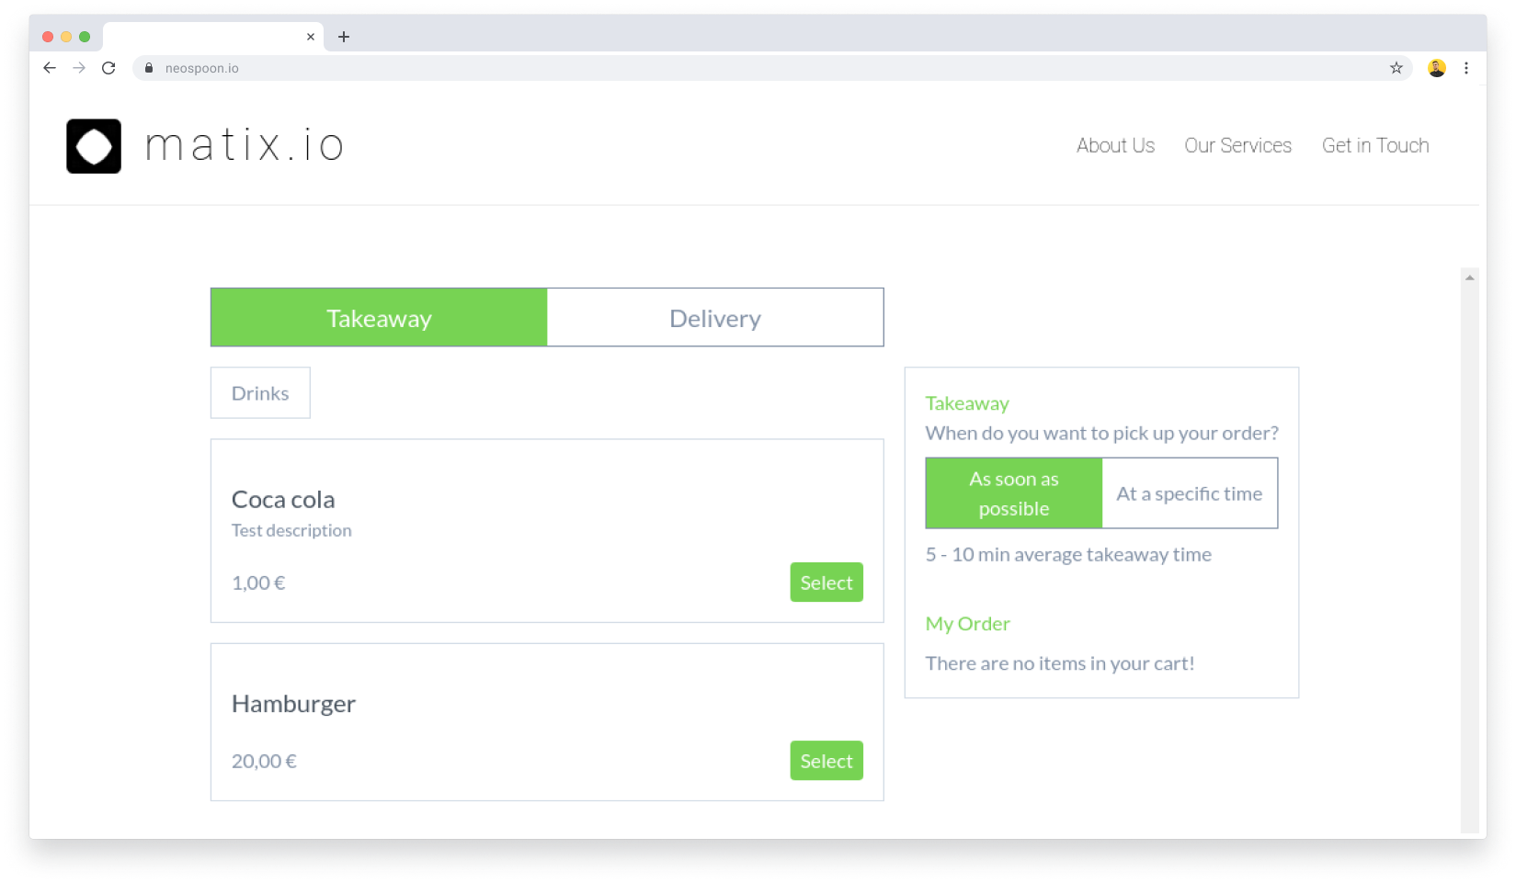The height and width of the screenshot is (883, 1516).
Task: Select the Coca cola item
Action: (826, 583)
